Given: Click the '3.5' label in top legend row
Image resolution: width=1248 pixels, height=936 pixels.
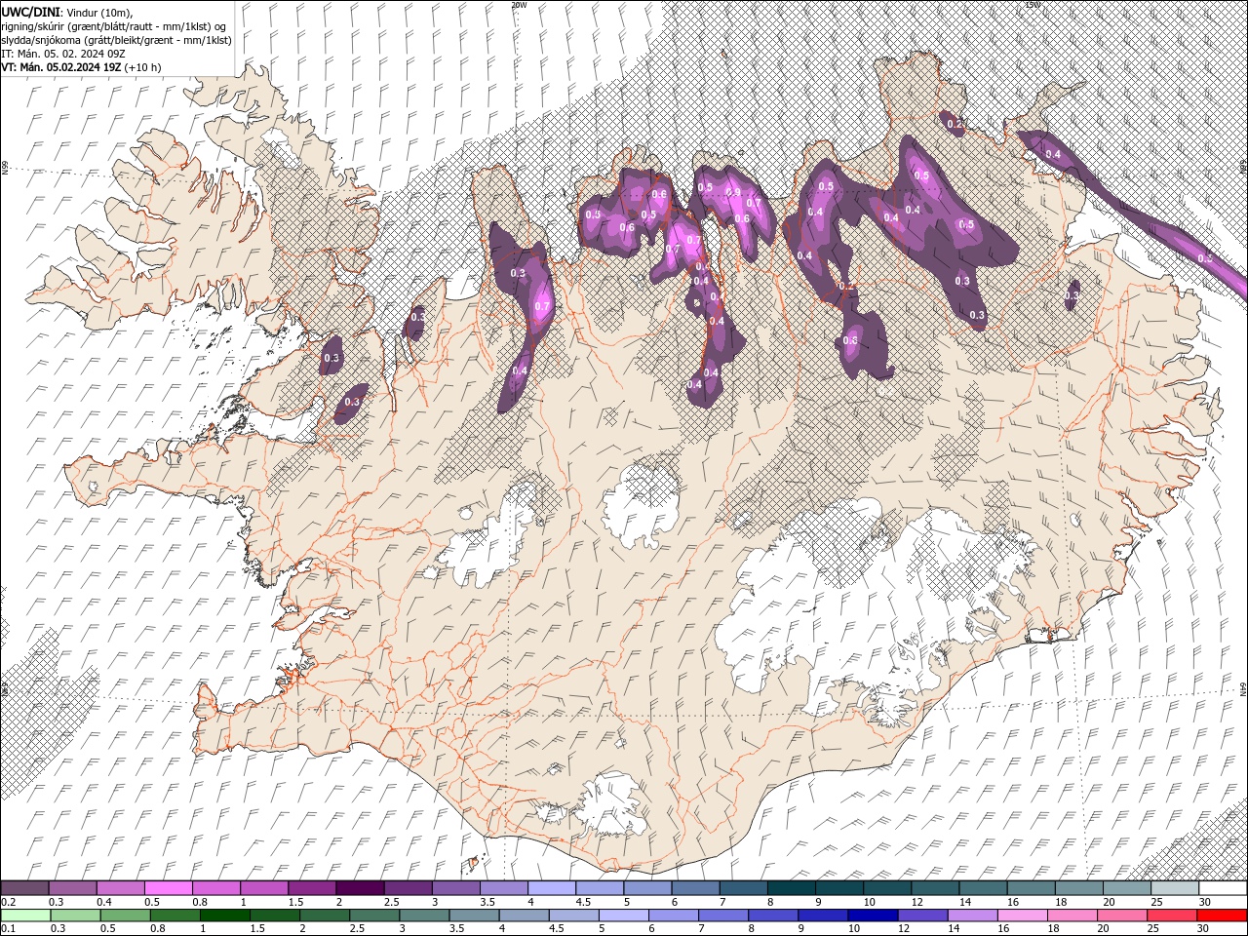Looking at the screenshot, I should coord(487,902).
